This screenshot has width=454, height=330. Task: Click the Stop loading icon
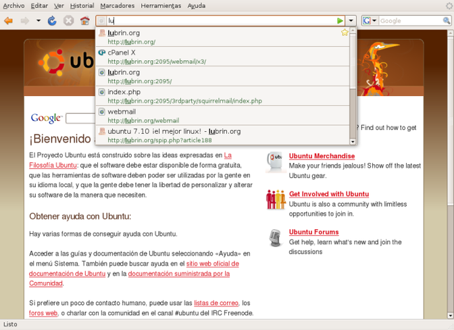(x=68, y=21)
